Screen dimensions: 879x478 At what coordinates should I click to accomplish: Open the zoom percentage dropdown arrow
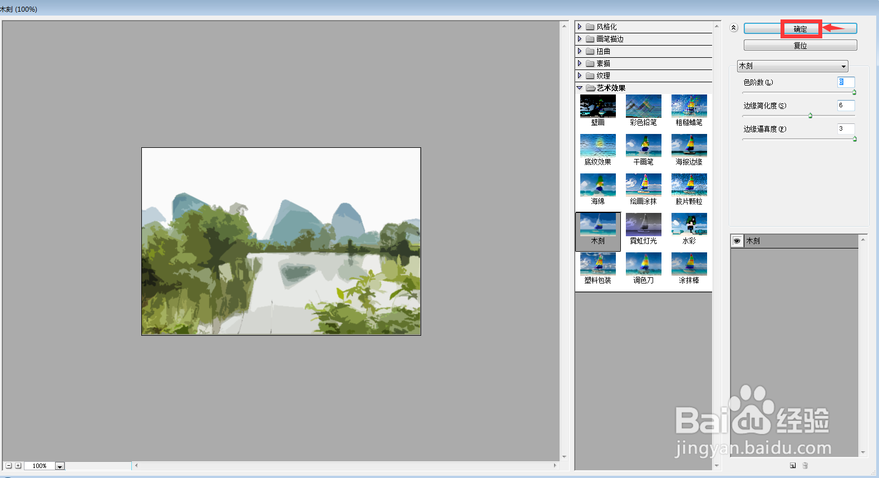pos(60,466)
